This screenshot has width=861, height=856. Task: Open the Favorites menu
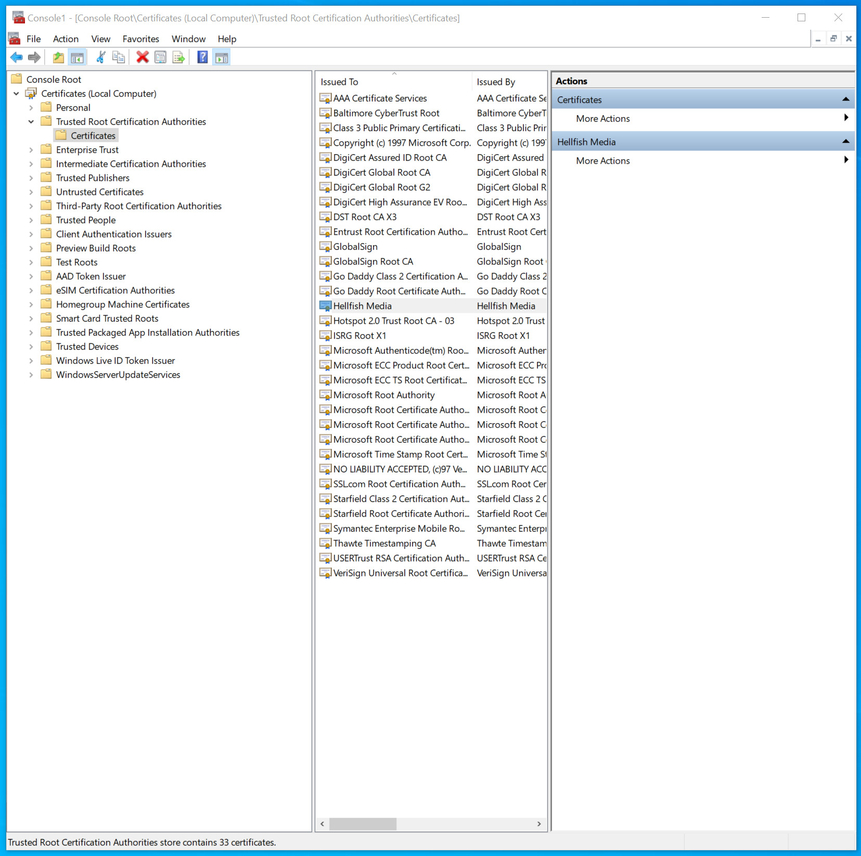[140, 39]
